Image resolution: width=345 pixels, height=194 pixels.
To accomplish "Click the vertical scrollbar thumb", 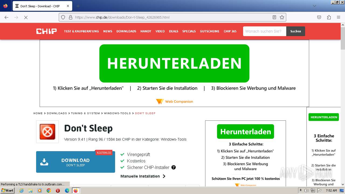I will (x=343, y=39).
